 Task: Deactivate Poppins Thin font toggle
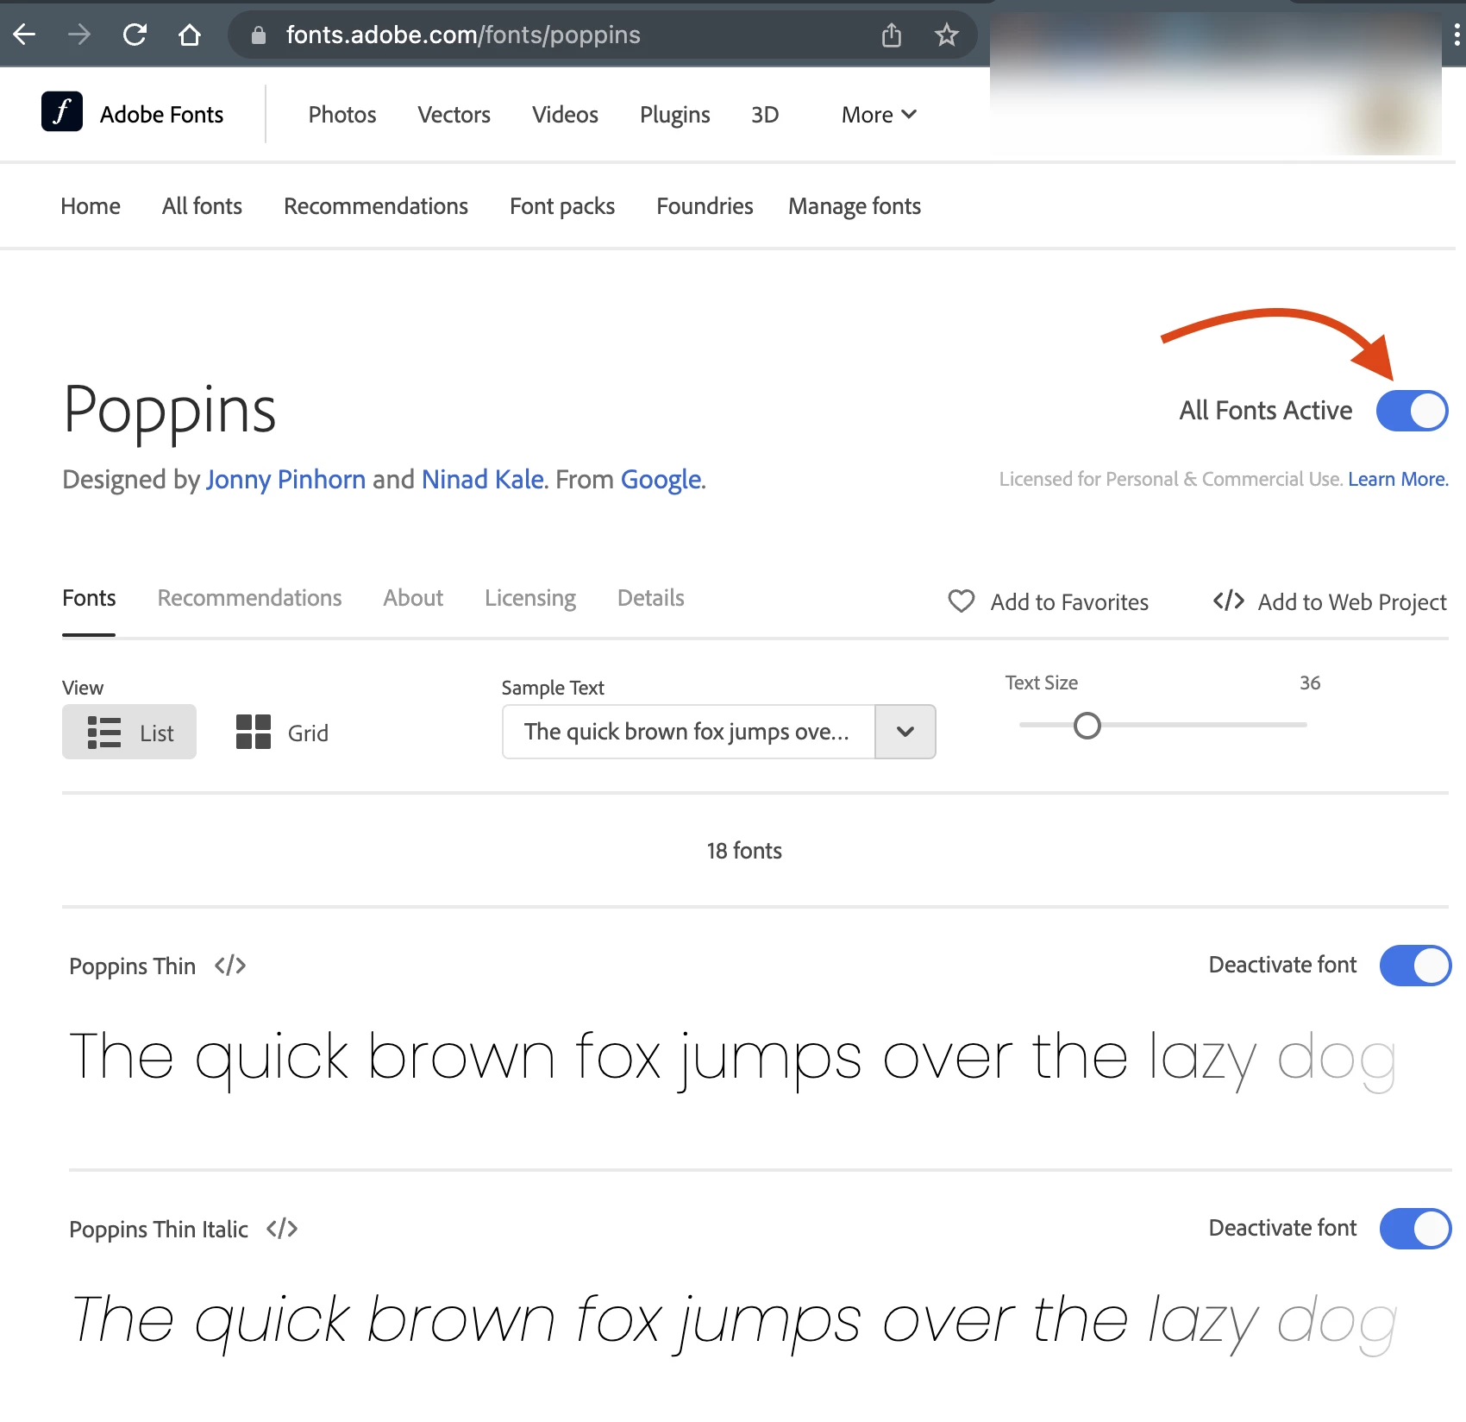(1416, 966)
